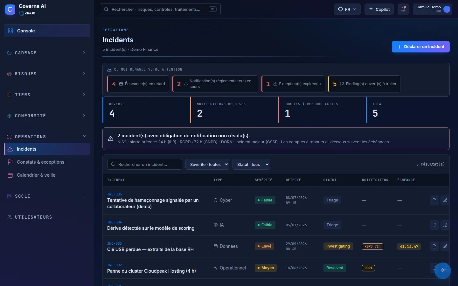Launch the Copilot button
The width and height of the screenshot is (458, 286).
coord(379,9)
